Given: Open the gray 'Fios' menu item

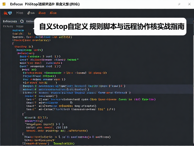Looking at the screenshot, I should point(20,13).
